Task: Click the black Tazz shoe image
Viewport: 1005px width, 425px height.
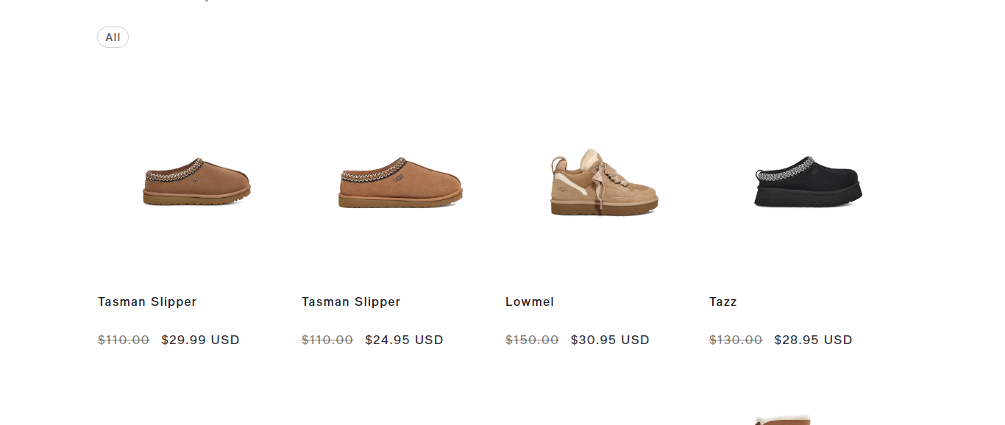Action: click(808, 182)
